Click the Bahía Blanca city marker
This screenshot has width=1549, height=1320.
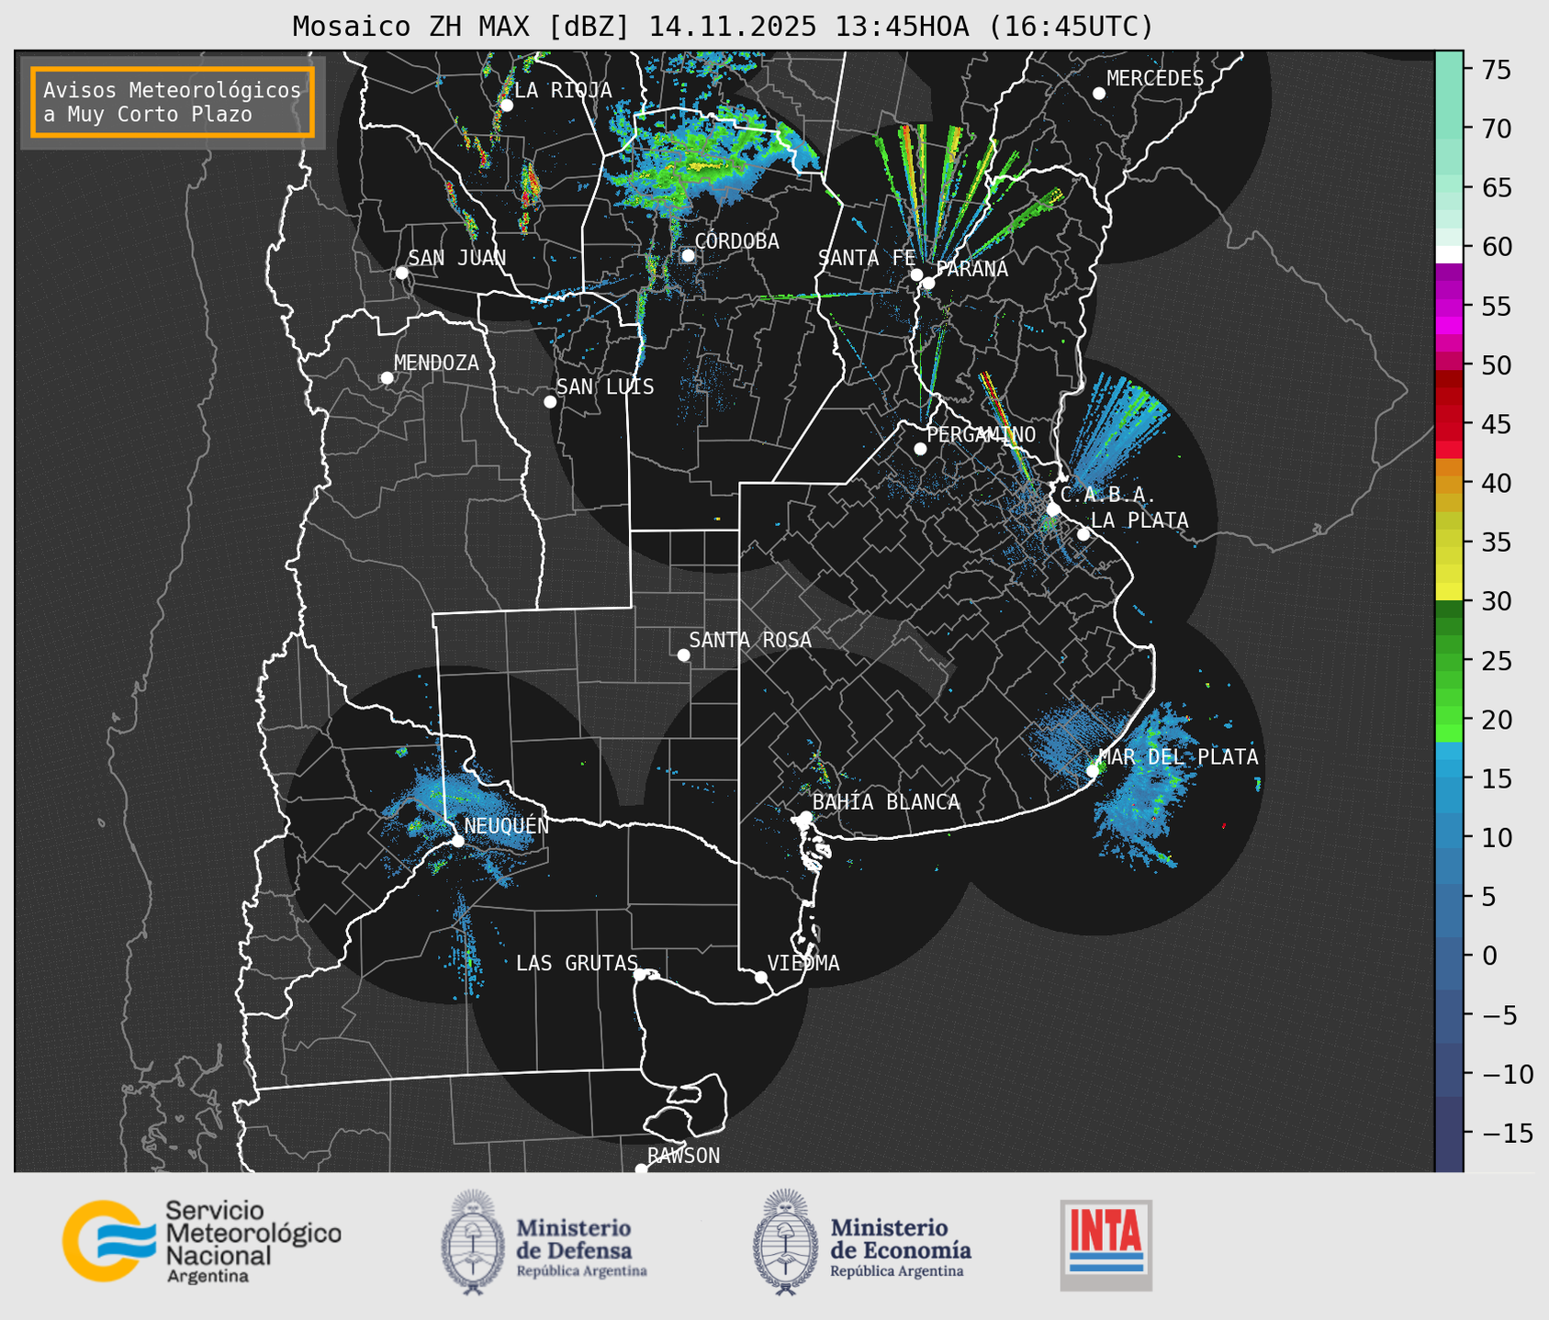click(x=805, y=817)
